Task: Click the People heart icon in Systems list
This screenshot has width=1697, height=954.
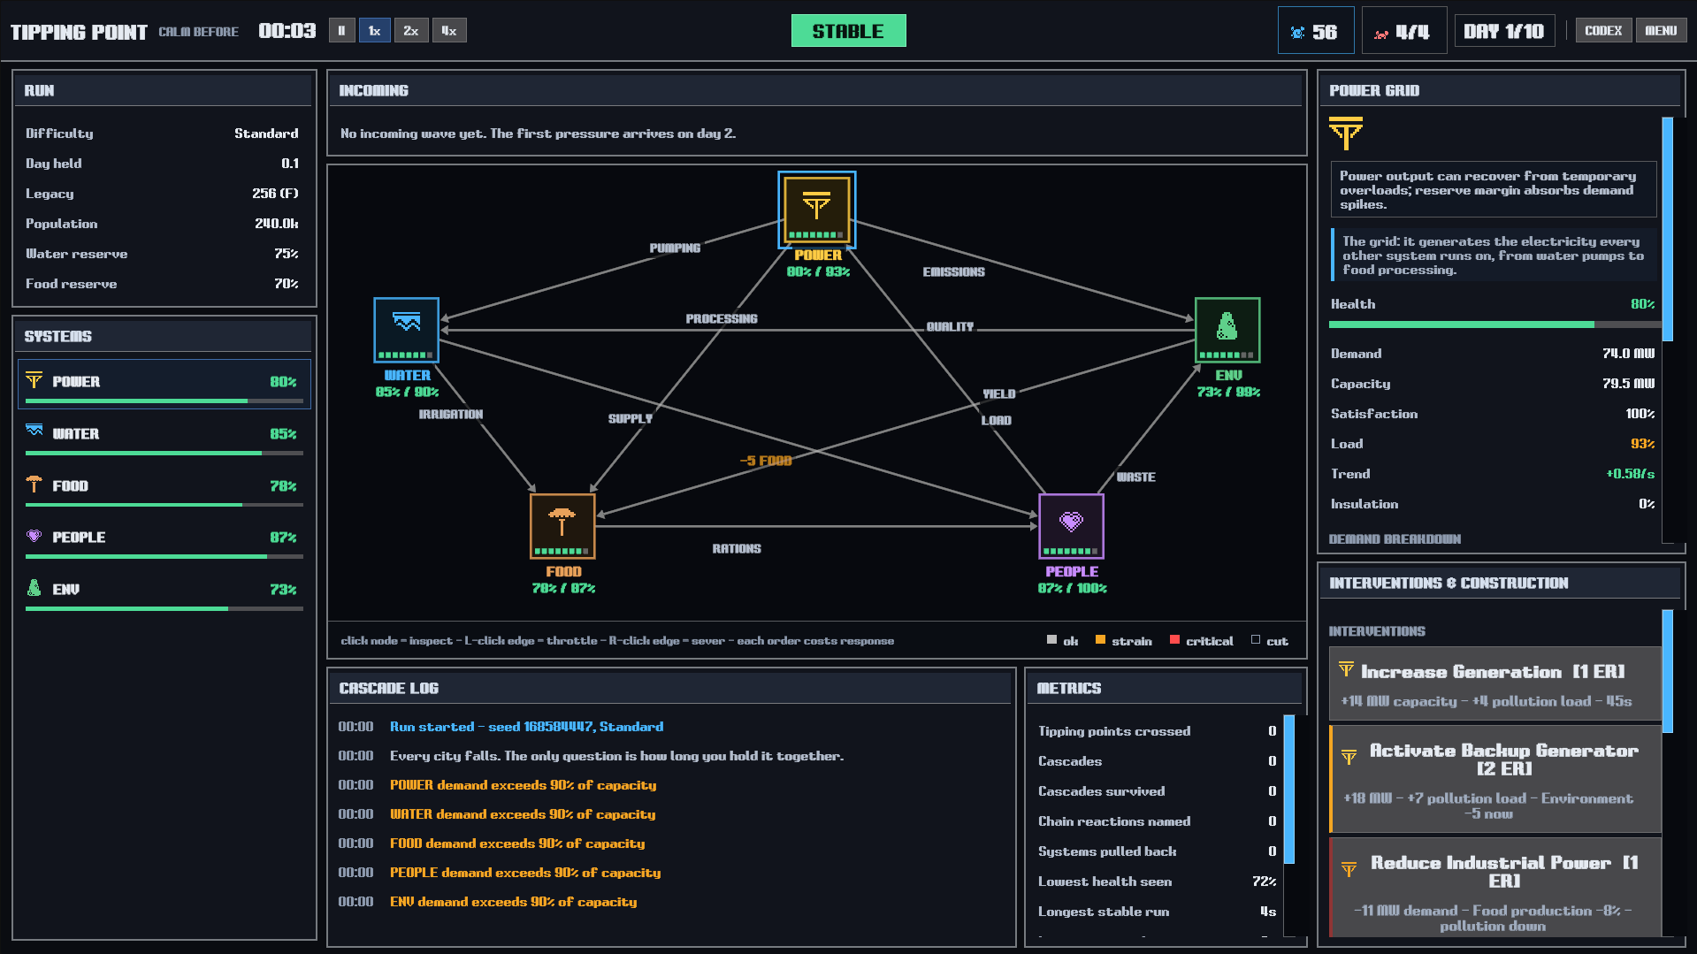Action: pyautogui.click(x=34, y=536)
